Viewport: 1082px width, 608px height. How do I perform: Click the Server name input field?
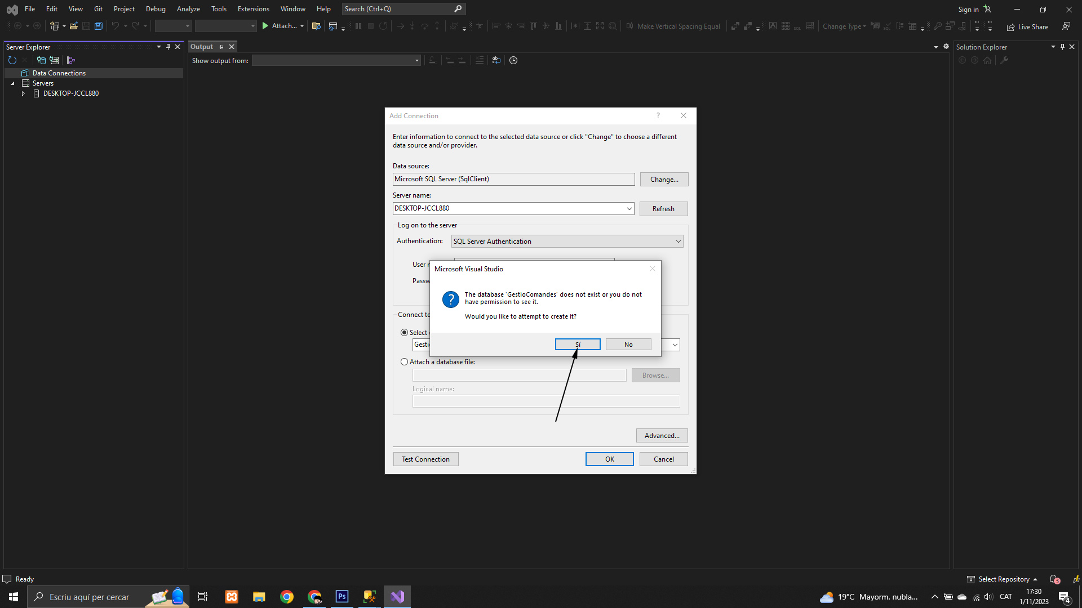click(x=507, y=208)
